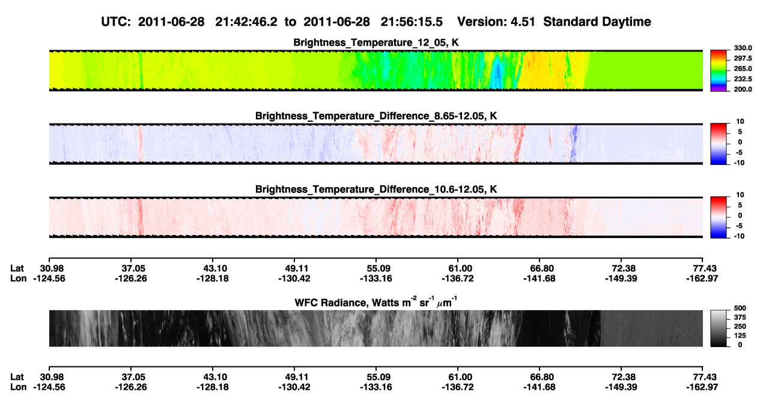Click longitude -130.42 on the bottom axis
The width and height of the screenshot is (781, 400).
(x=294, y=387)
